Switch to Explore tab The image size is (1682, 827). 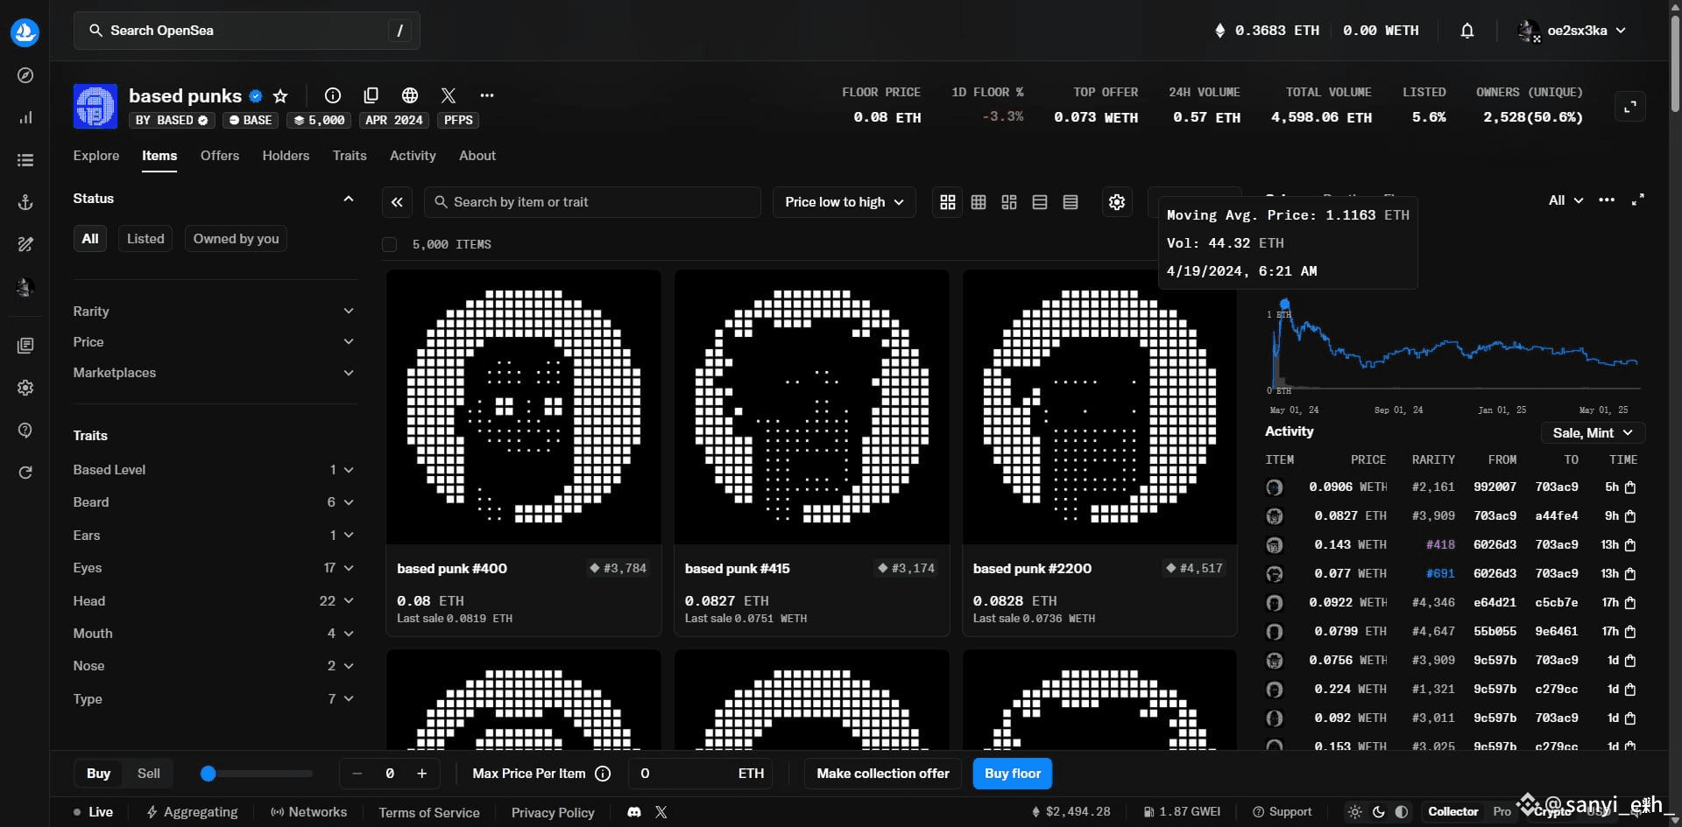[96, 156]
